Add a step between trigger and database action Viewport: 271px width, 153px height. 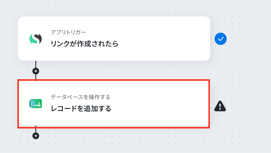pyautogui.click(x=36, y=71)
